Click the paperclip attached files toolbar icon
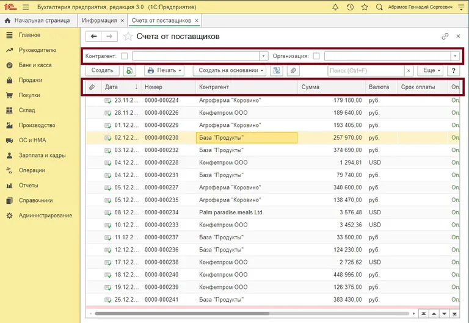This screenshot has height=323, width=469. tap(293, 71)
